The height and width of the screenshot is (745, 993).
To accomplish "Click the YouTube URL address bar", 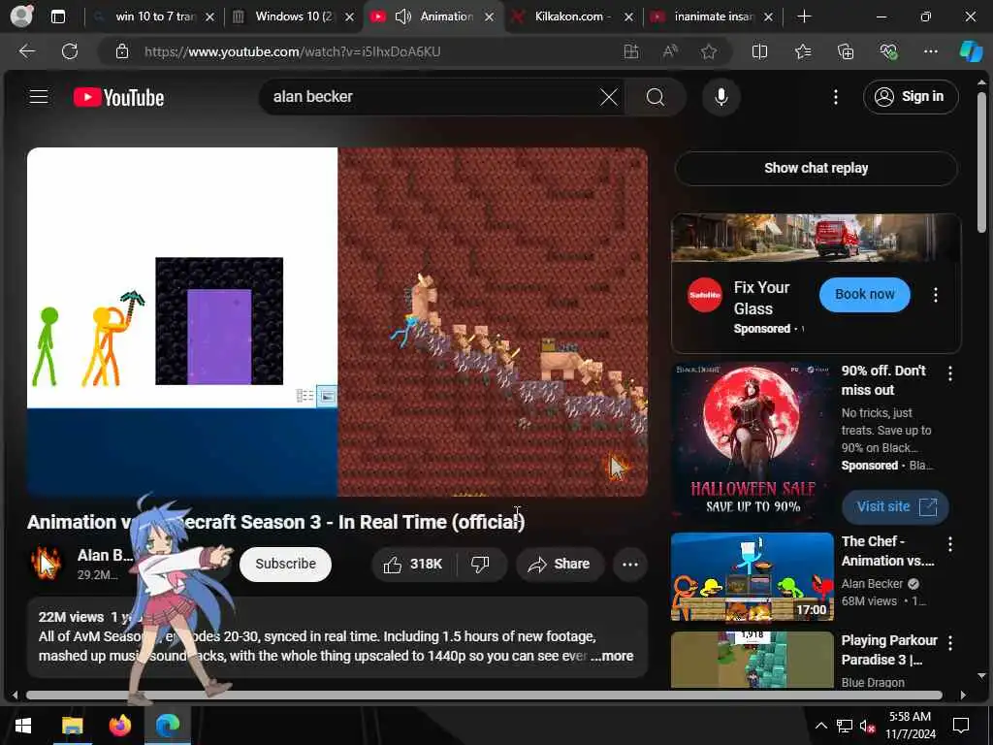I will click(x=293, y=51).
